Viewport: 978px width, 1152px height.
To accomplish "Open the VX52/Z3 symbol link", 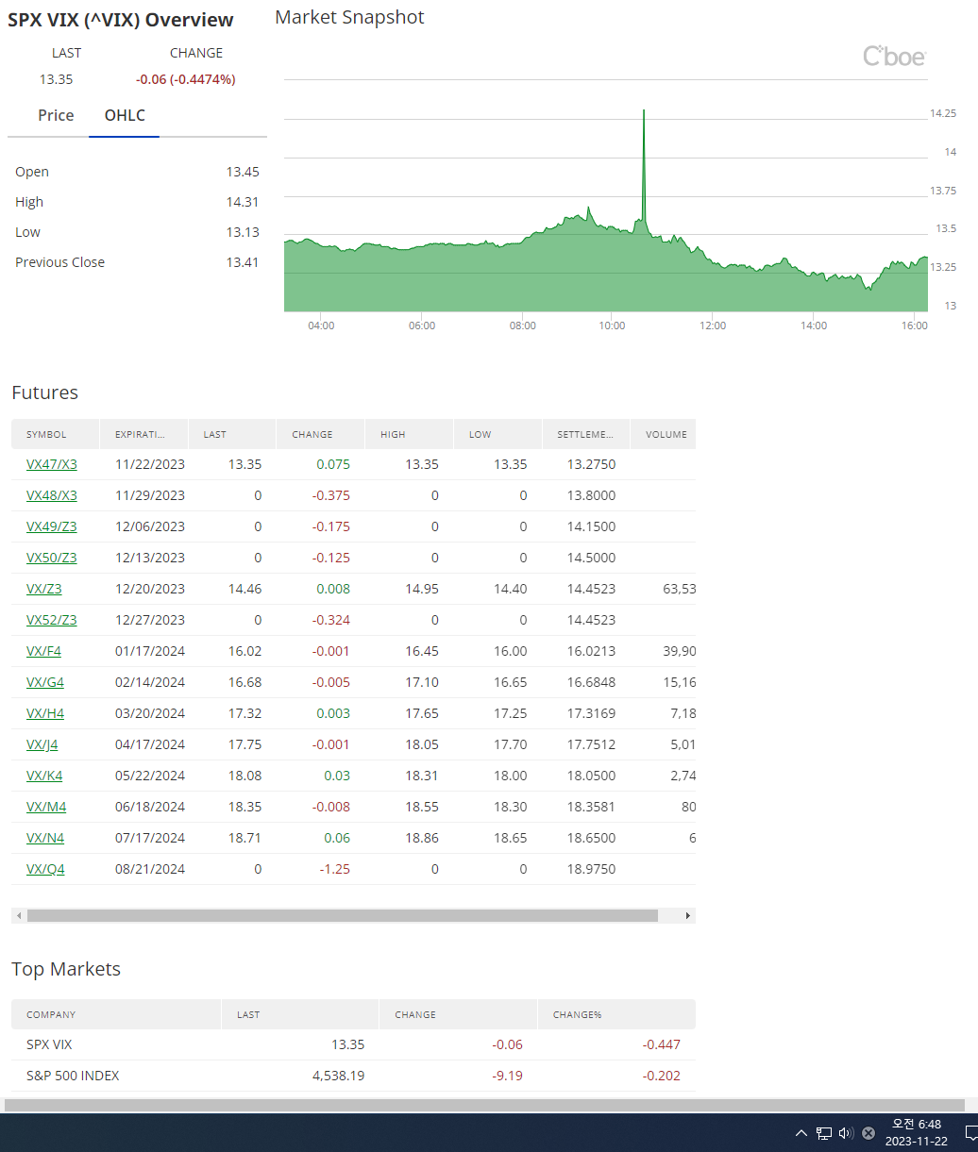I will pos(52,620).
